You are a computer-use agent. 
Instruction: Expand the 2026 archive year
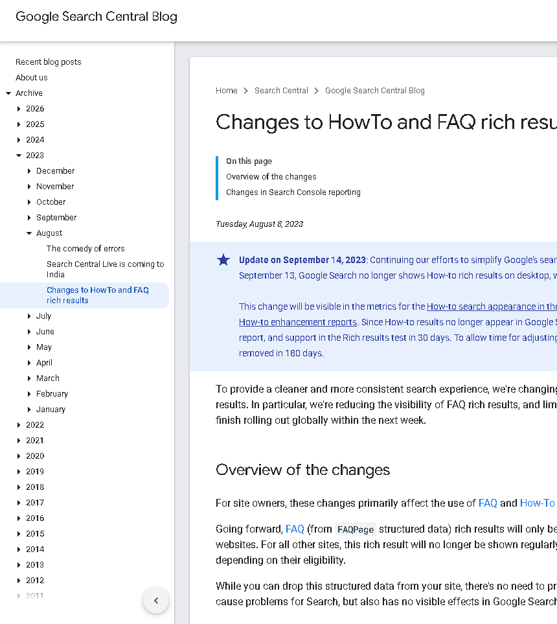pos(19,109)
